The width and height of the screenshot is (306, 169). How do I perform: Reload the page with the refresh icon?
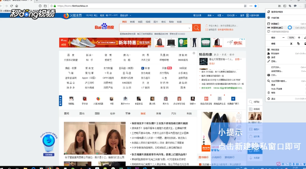[x=11, y=6]
